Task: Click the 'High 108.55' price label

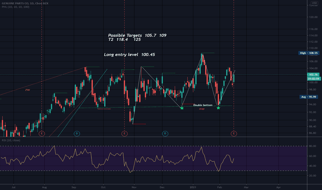Action: (x=309, y=53)
